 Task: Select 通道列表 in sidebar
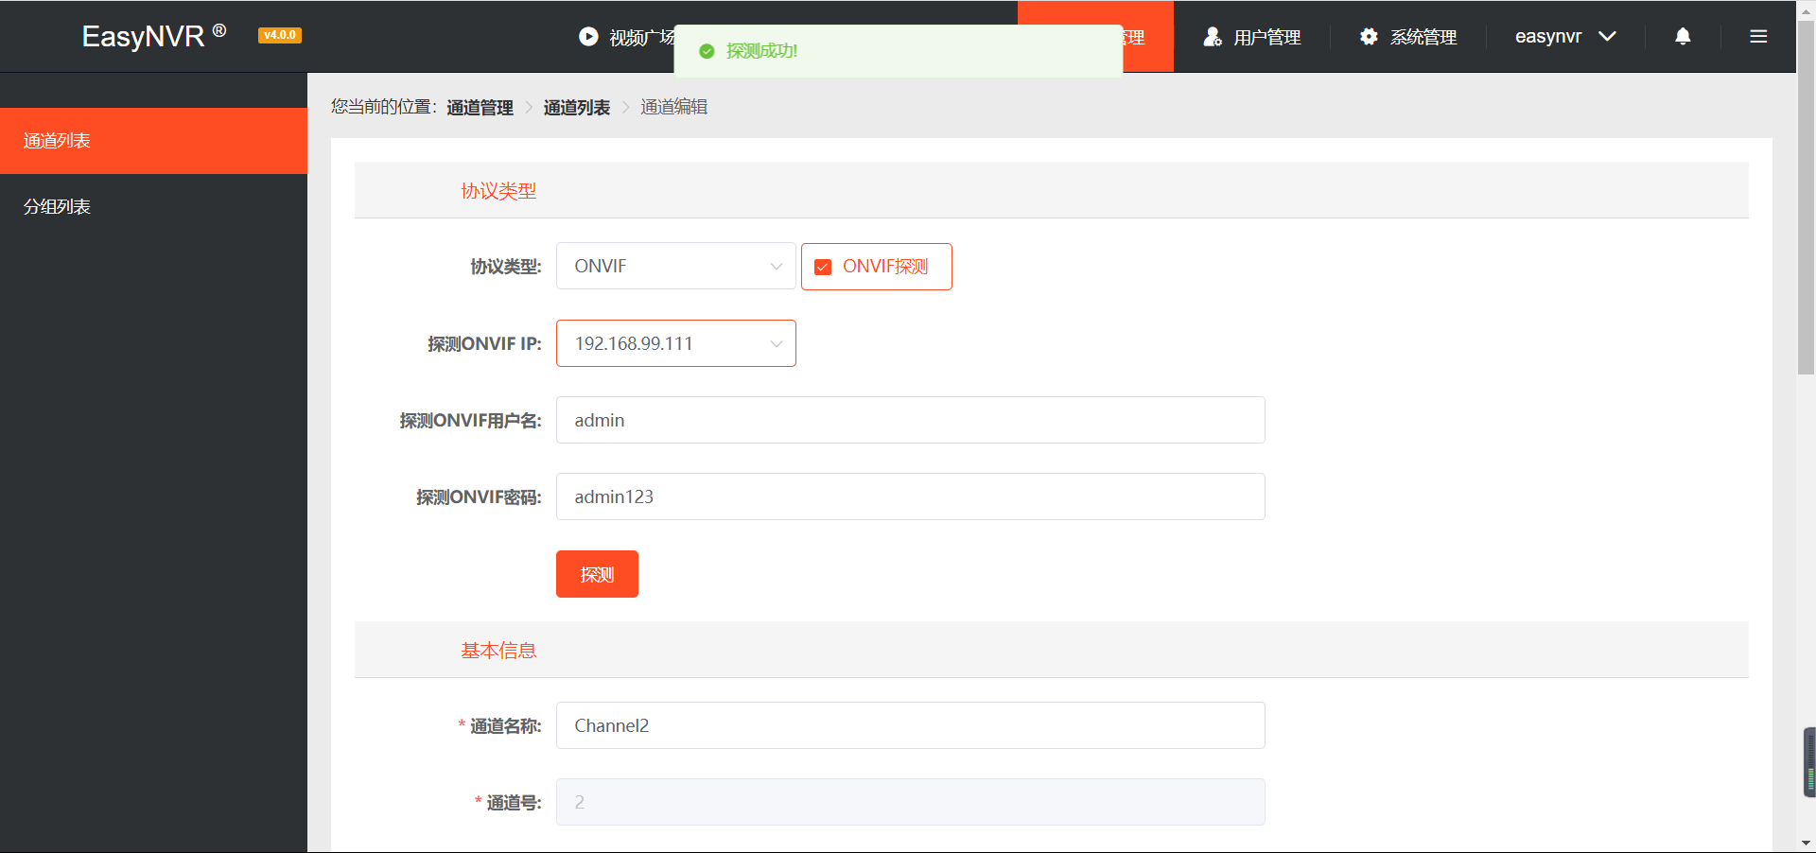[153, 141]
